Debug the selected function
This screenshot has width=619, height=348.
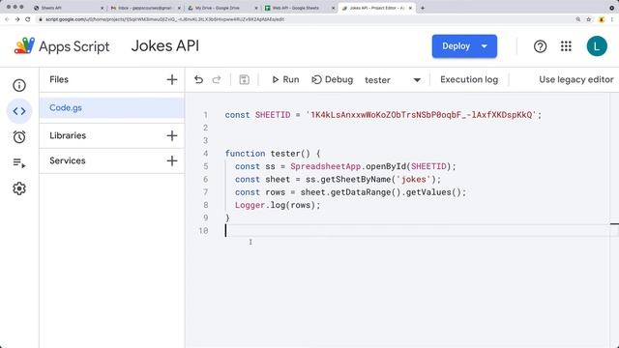pos(332,79)
